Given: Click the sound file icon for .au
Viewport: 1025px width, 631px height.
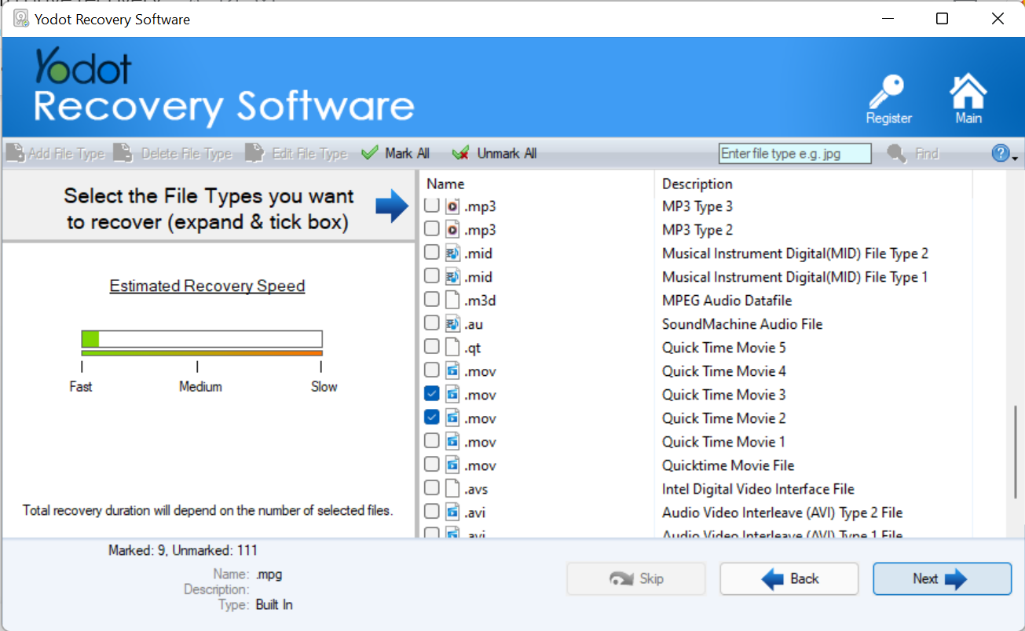Looking at the screenshot, I should 452,324.
